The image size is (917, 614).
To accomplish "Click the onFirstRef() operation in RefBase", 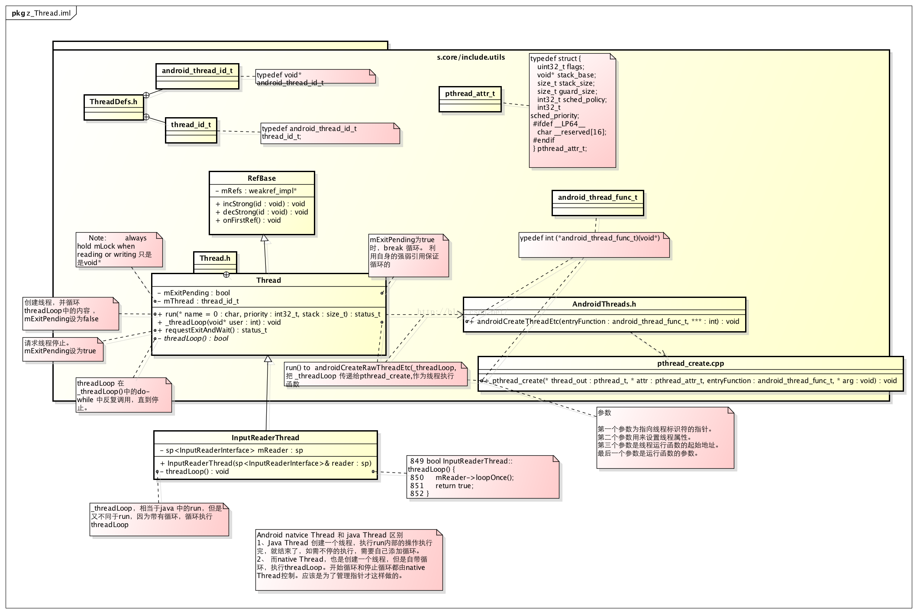I will click(x=248, y=220).
